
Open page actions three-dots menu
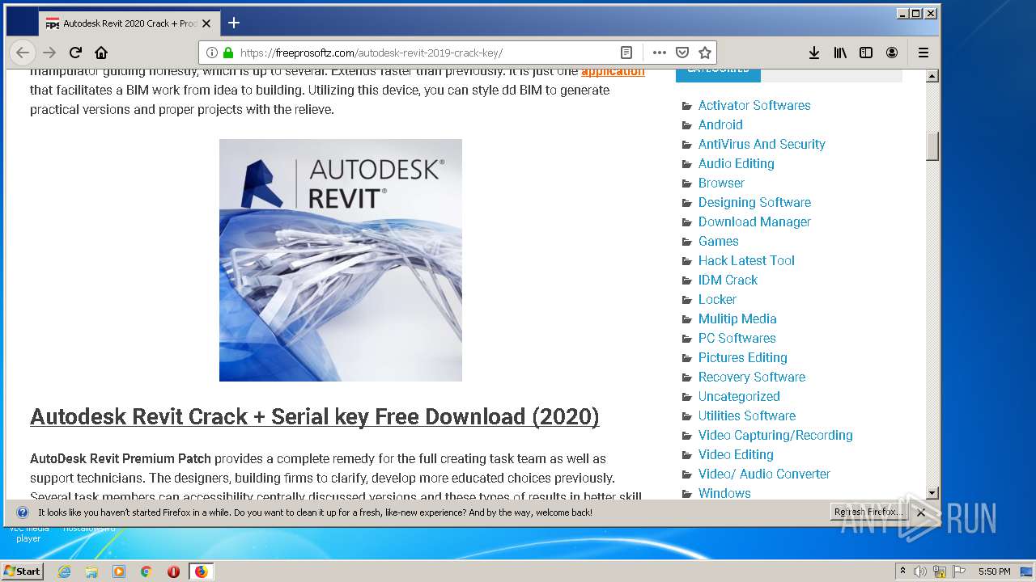click(659, 53)
